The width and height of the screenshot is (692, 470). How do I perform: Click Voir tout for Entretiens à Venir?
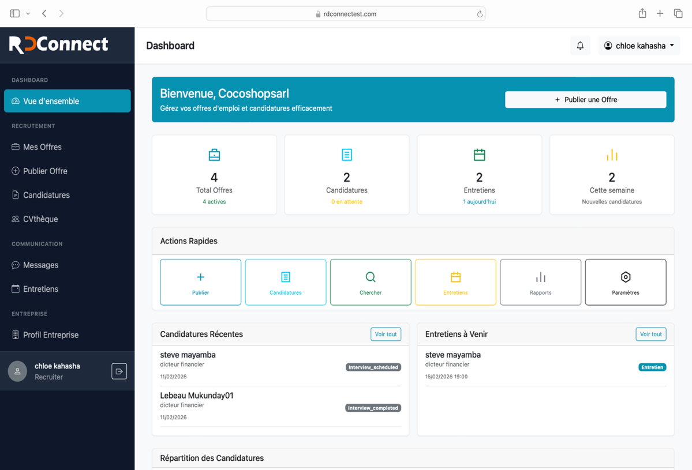(650, 334)
